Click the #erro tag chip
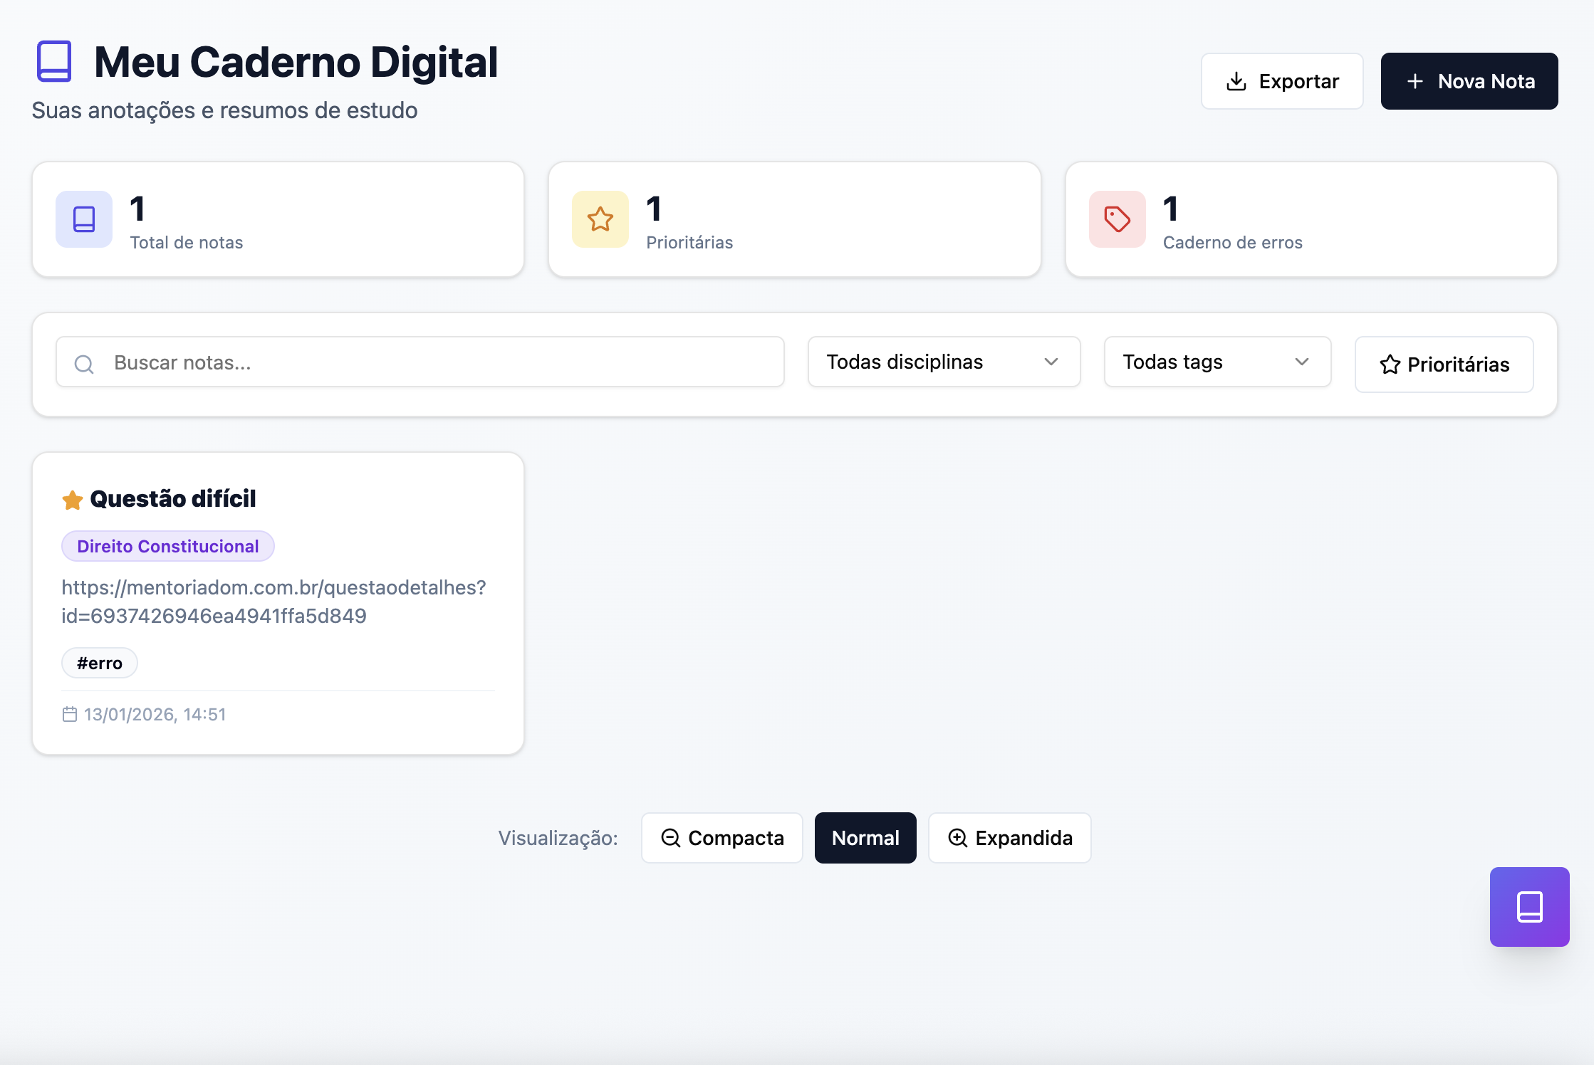Image resolution: width=1594 pixels, height=1065 pixels. [x=99, y=663]
